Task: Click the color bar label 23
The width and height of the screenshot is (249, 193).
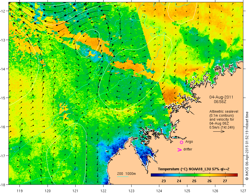Action: point(164,181)
